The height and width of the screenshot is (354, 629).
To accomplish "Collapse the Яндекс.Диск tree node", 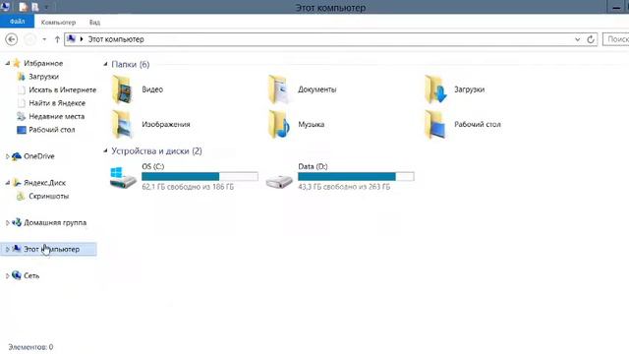I will tap(7, 183).
